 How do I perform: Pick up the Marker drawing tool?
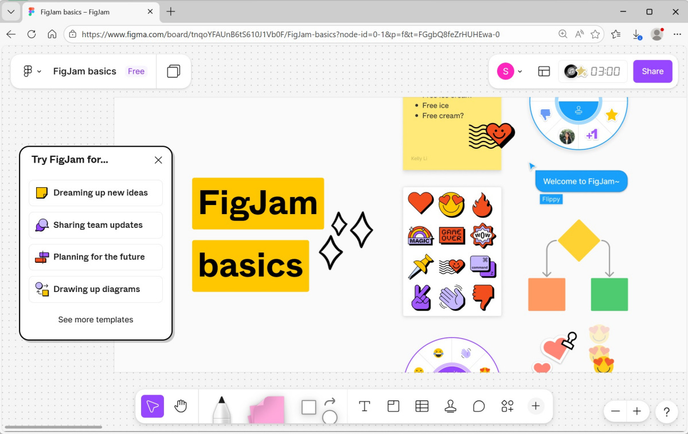221,408
